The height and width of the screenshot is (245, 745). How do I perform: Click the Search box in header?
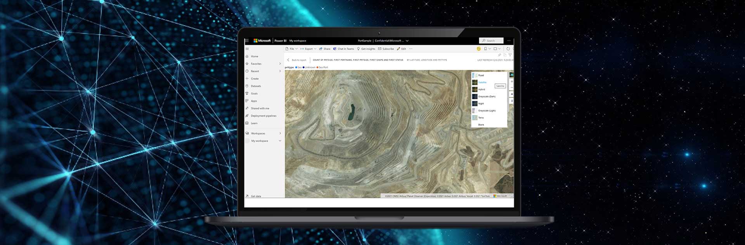coord(491,41)
